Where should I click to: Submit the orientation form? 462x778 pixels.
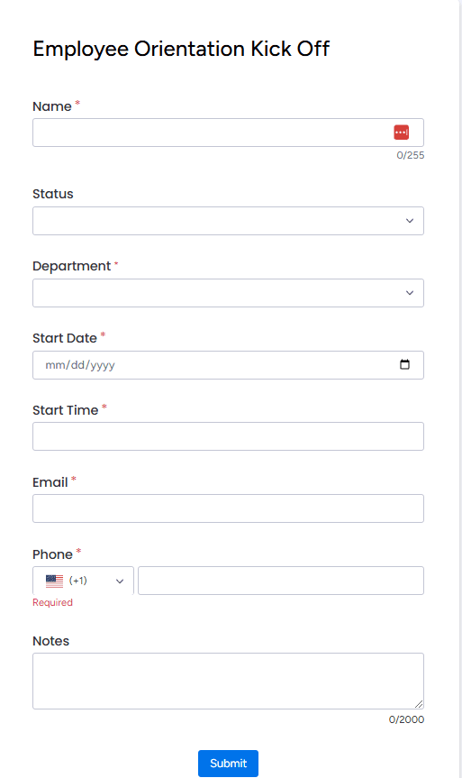click(228, 763)
